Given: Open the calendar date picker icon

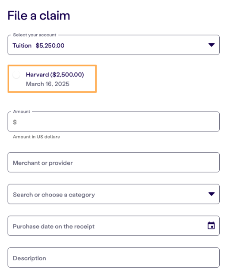Looking at the screenshot, I should [211, 226].
